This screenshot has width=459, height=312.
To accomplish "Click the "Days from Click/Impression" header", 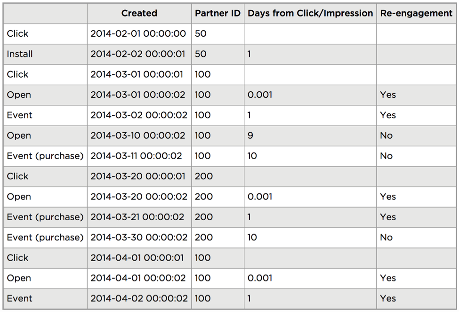I will [x=310, y=13].
